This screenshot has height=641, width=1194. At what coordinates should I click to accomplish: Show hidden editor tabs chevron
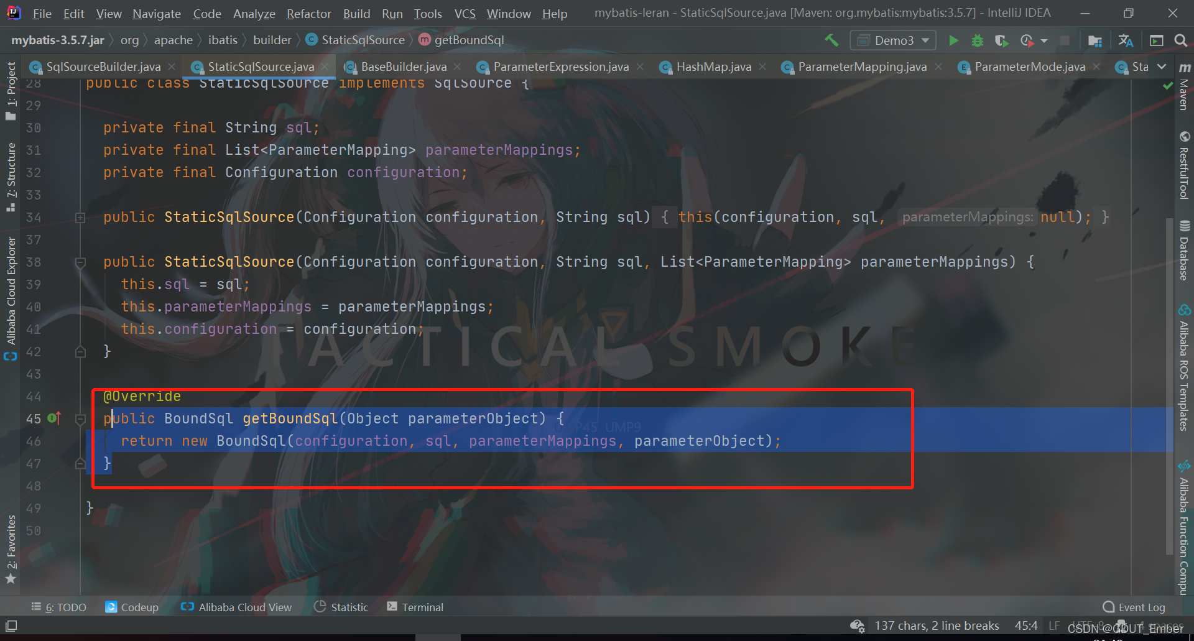point(1162,67)
